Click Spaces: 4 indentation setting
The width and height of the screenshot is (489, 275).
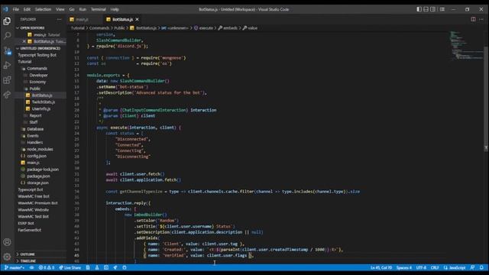404,267
